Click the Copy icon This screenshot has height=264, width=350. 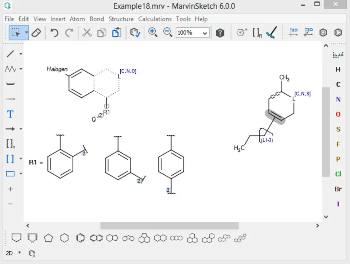[x=102, y=33]
